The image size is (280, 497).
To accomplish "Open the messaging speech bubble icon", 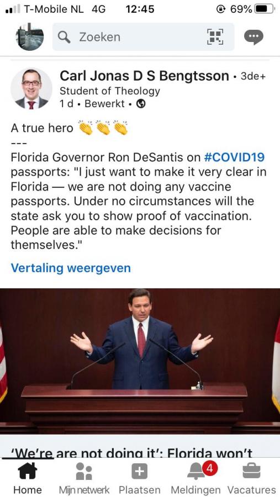I will pyautogui.click(x=253, y=37).
